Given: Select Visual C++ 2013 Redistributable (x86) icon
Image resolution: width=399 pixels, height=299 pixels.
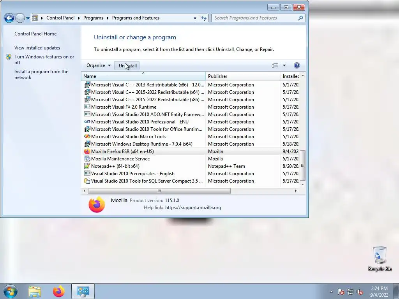Looking at the screenshot, I should coord(87,84).
